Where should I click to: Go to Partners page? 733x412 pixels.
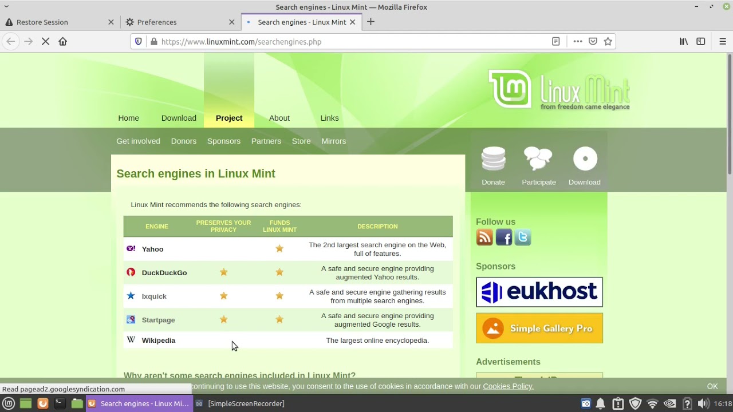pyautogui.click(x=266, y=141)
